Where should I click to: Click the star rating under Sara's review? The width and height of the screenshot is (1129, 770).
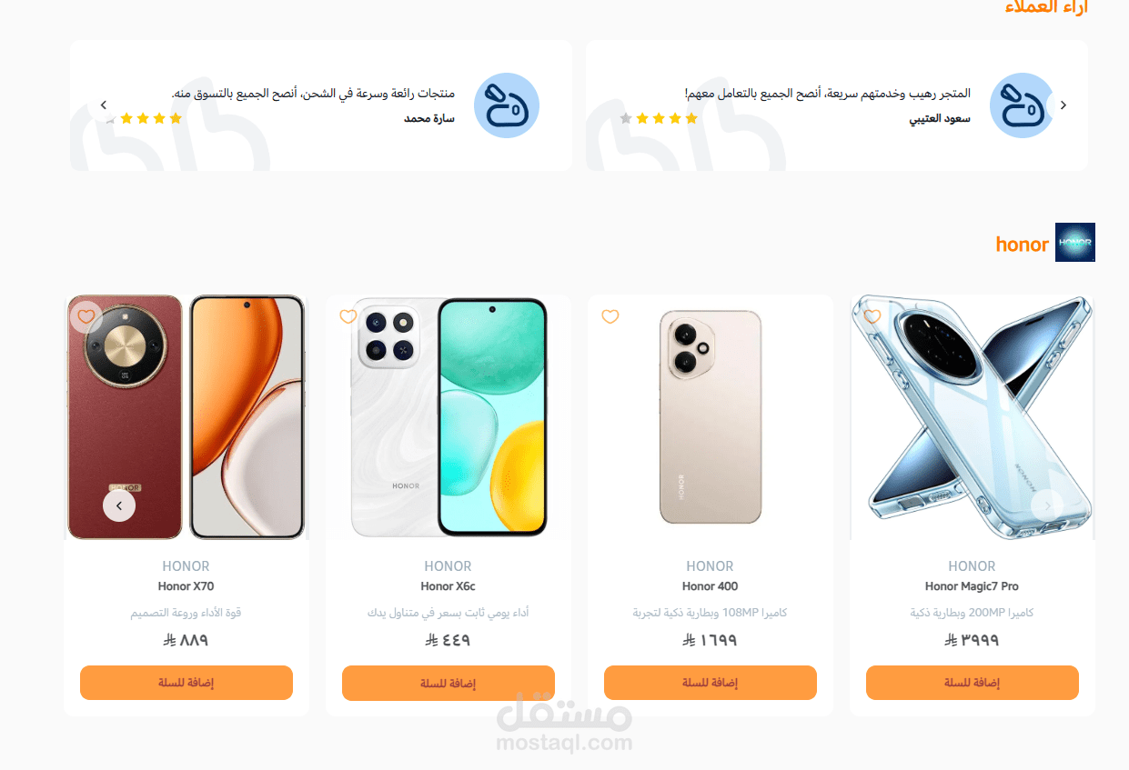click(144, 118)
